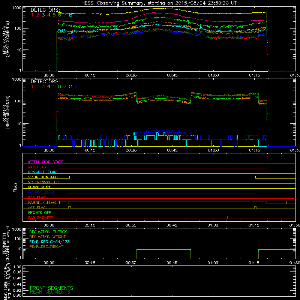300x300 pixels.
Task: Click the ATTENUATOR_STATE flag label
Action: coord(45,162)
